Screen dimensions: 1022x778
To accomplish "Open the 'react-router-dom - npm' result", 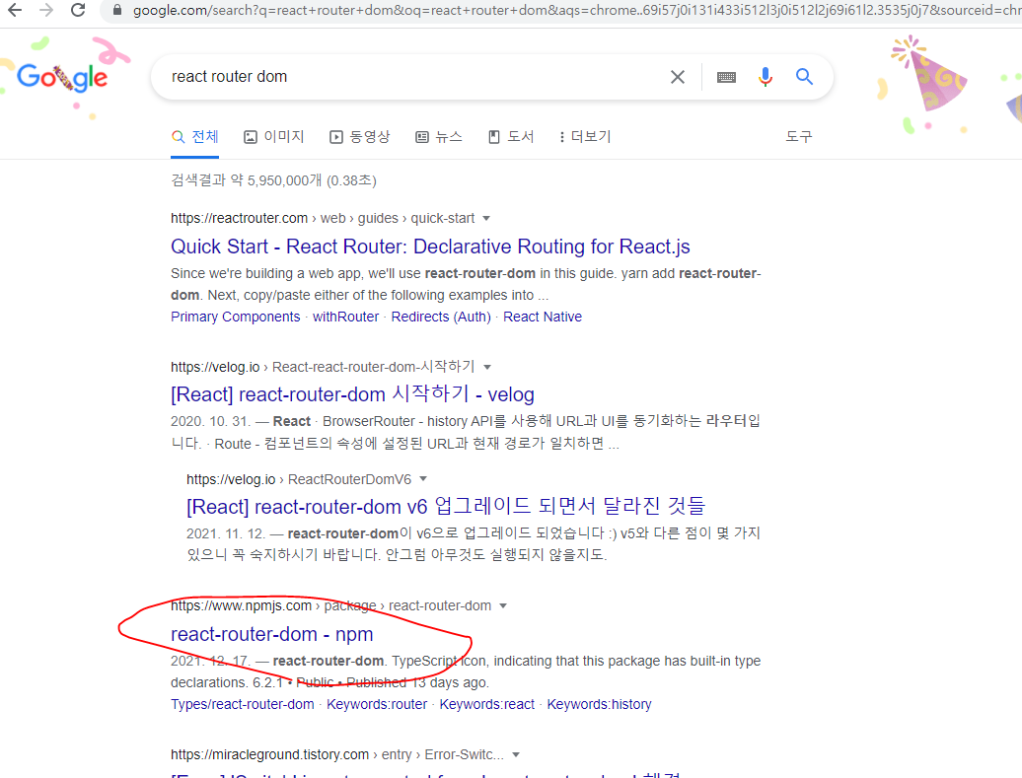I will (272, 634).
